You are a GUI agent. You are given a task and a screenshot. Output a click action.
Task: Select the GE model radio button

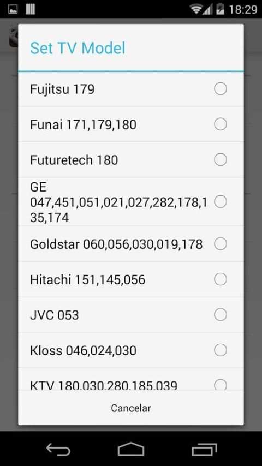point(221,202)
